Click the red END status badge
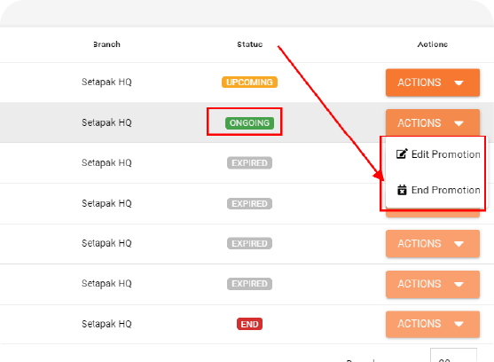The width and height of the screenshot is (494, 362). coord(249,324)
